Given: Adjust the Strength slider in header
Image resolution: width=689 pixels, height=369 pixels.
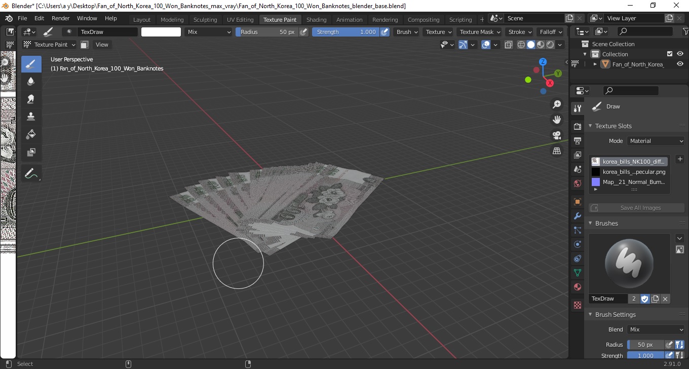Looking at the screenshot, I should pos(346,32).
